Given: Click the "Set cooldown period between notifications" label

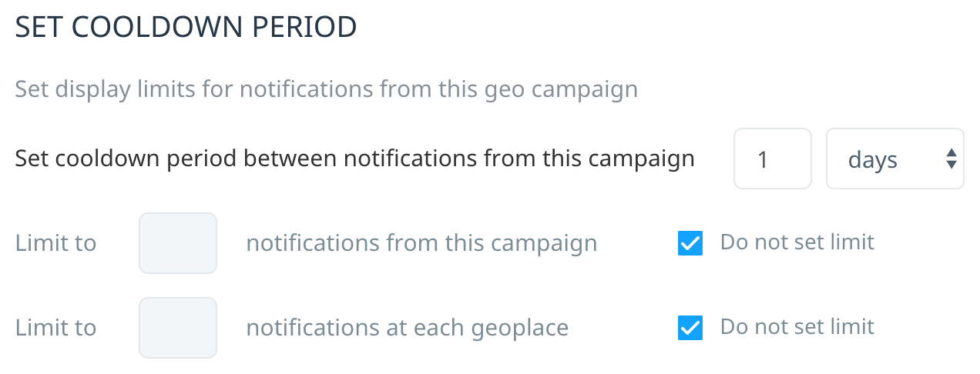Looking at the screenshot, I should point(355,159).
